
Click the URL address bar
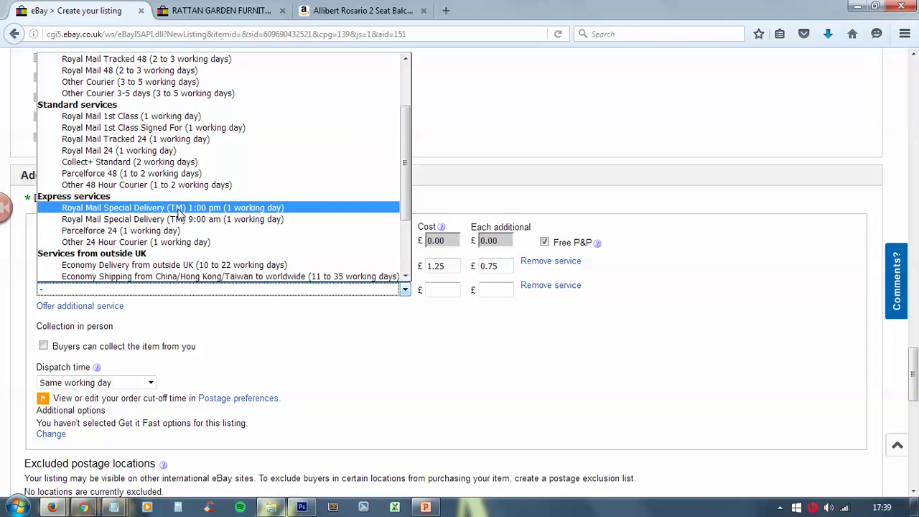tap(294, 34)
